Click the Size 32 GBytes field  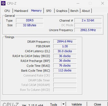pos(30,25)
